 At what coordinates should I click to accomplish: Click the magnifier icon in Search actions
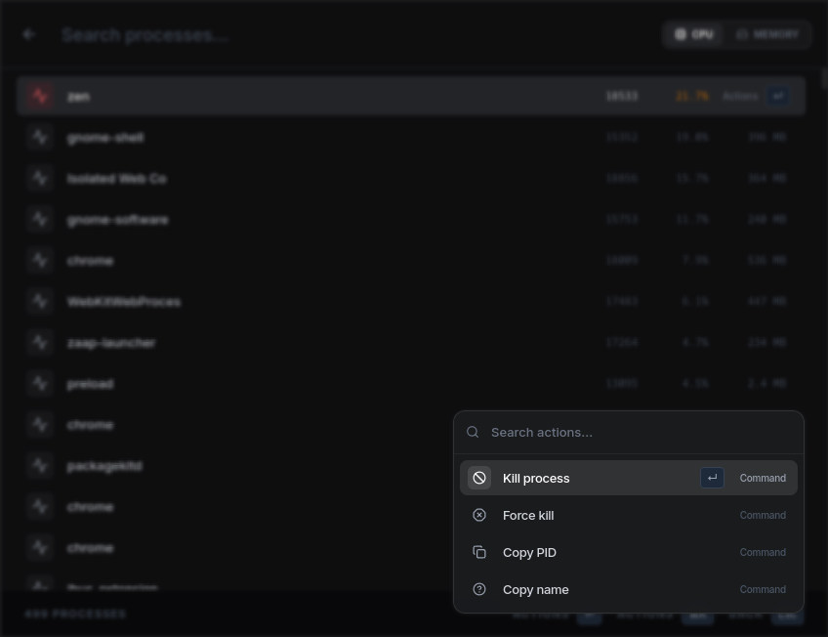473,432
